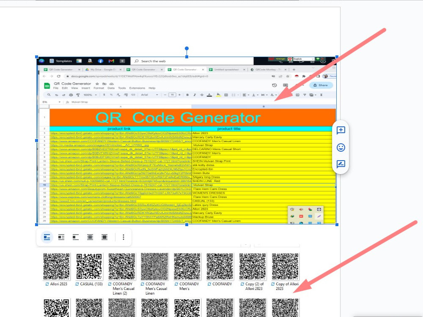Click the www2.hm.com dresses link
The image size is (423, 317).
(93, 201)
